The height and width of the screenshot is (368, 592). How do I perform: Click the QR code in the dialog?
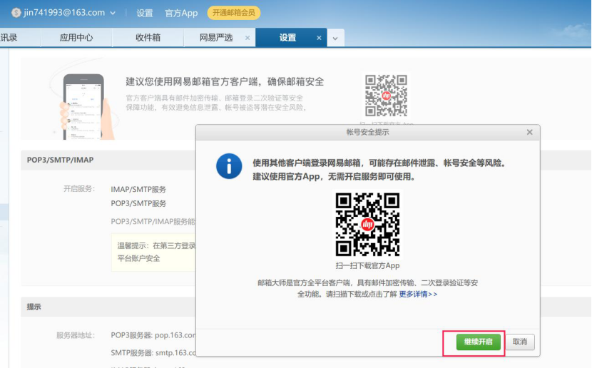[367, 225]
